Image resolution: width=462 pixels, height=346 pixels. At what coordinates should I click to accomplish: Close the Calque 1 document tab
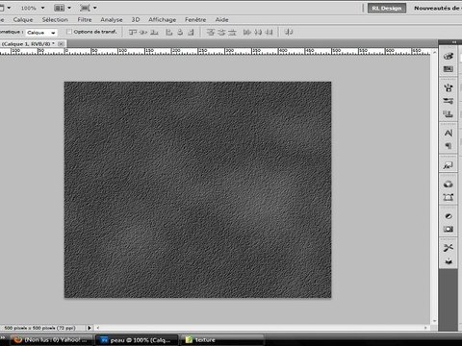point(61,44)
